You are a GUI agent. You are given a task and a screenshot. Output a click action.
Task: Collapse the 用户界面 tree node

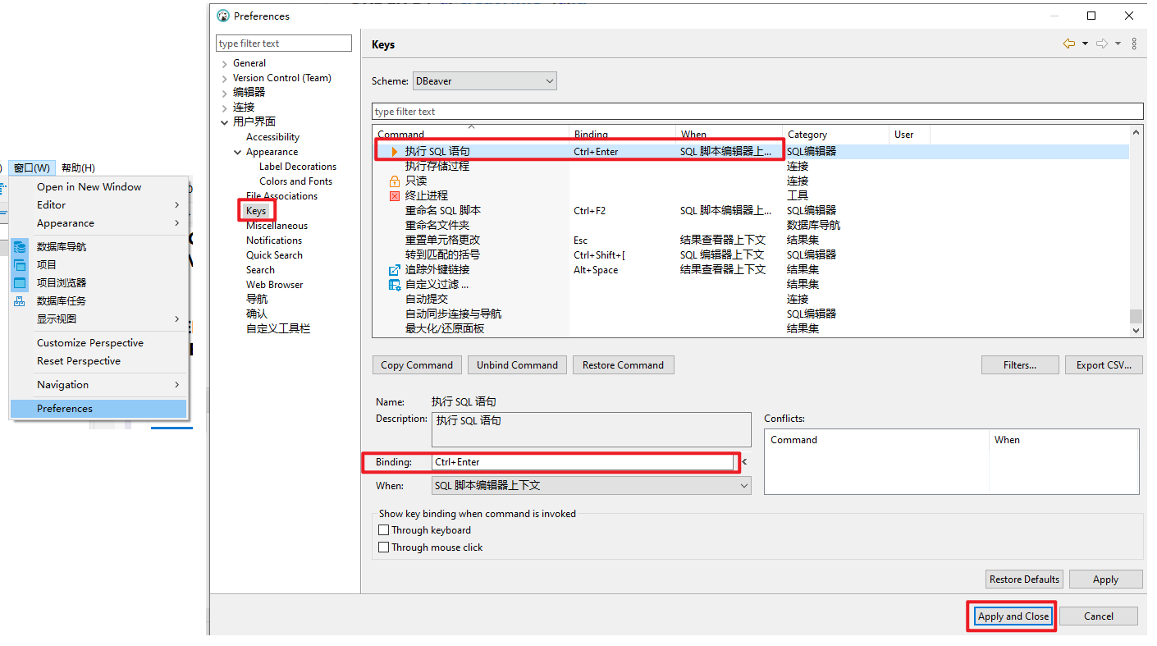[x=225, y=122]
